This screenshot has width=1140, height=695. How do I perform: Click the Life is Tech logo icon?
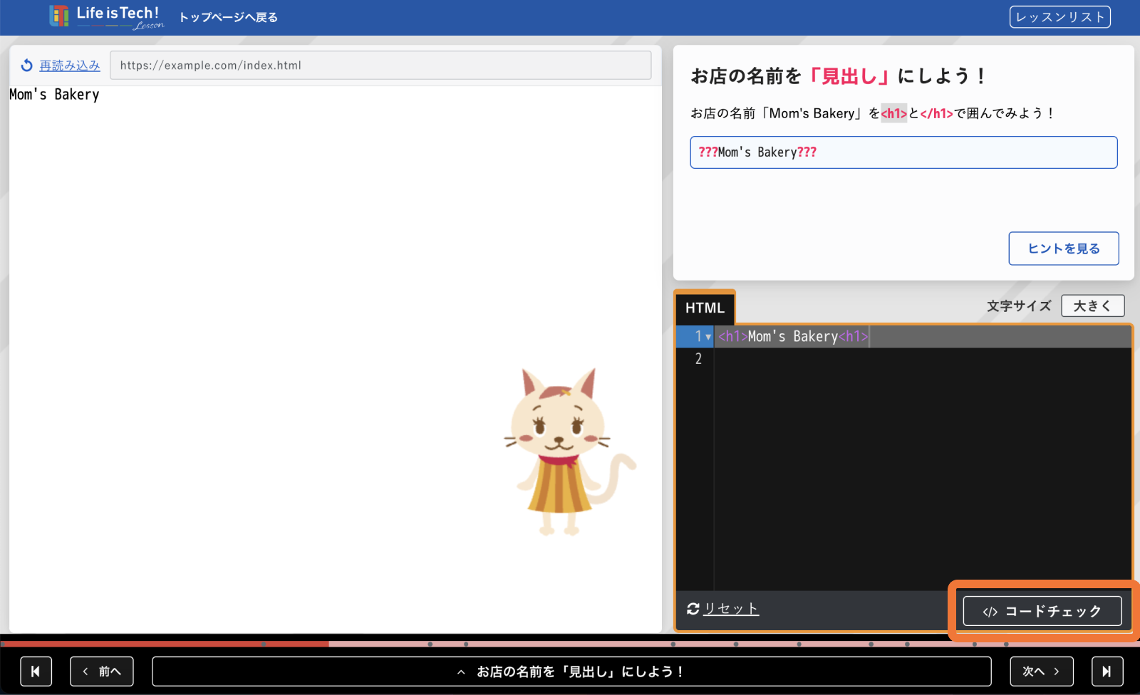(59, 16)
